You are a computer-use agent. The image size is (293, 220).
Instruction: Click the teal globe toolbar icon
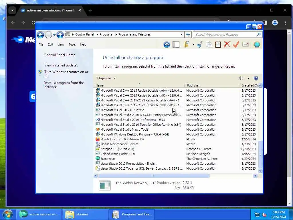click(257, 44)
